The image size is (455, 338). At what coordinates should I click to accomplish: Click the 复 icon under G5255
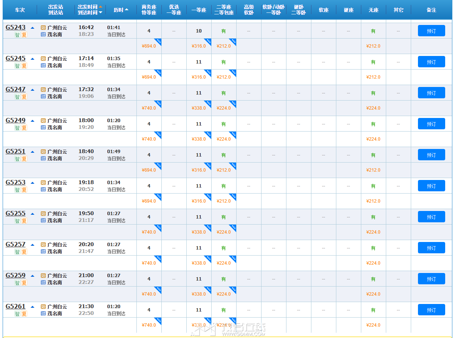pyautogui.click(x=24, y=221)
